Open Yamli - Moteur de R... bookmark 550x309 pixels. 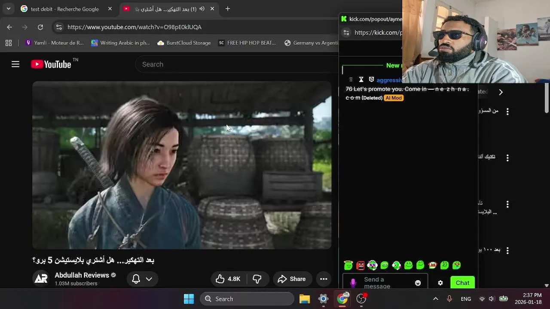click(x=55, y=43)
